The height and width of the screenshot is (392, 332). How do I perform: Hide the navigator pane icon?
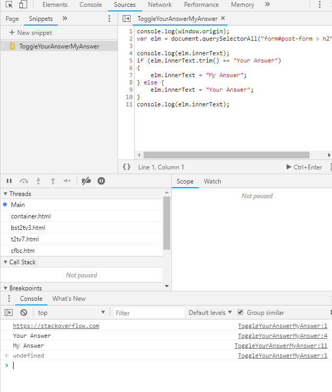pos(126,18)
